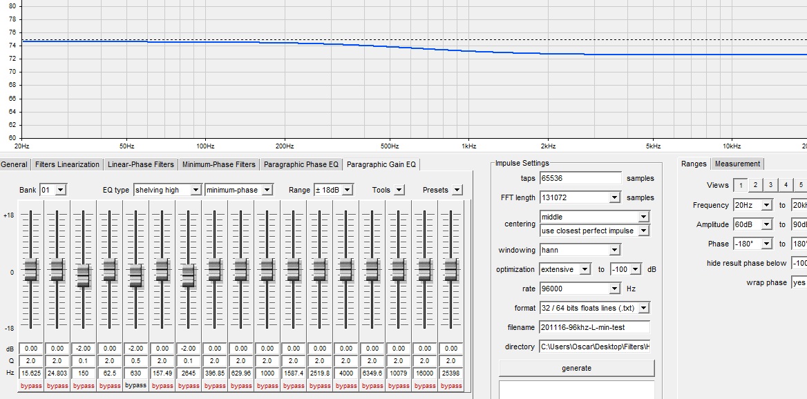The width and height of the screenshot is (807, 399).
Task: Toggle bypass for the 25398 Hz band
Action: tap(451, 386)
